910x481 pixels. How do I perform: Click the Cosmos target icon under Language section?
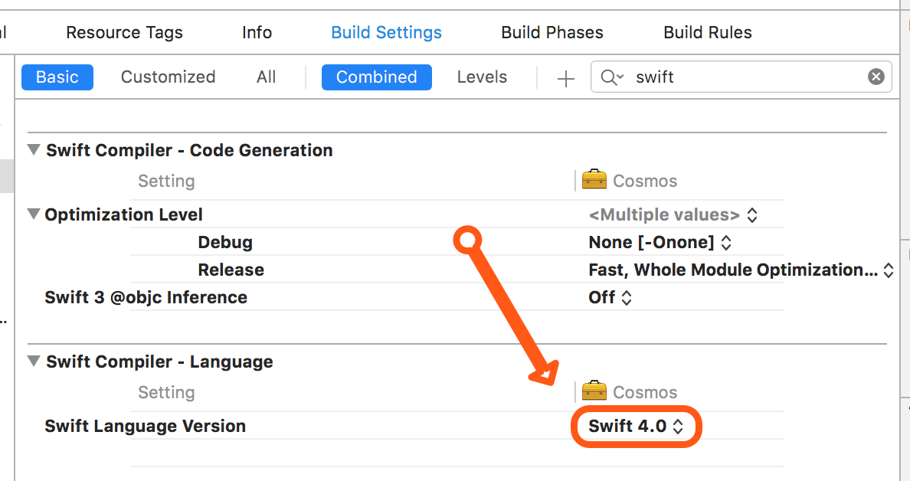595,391
